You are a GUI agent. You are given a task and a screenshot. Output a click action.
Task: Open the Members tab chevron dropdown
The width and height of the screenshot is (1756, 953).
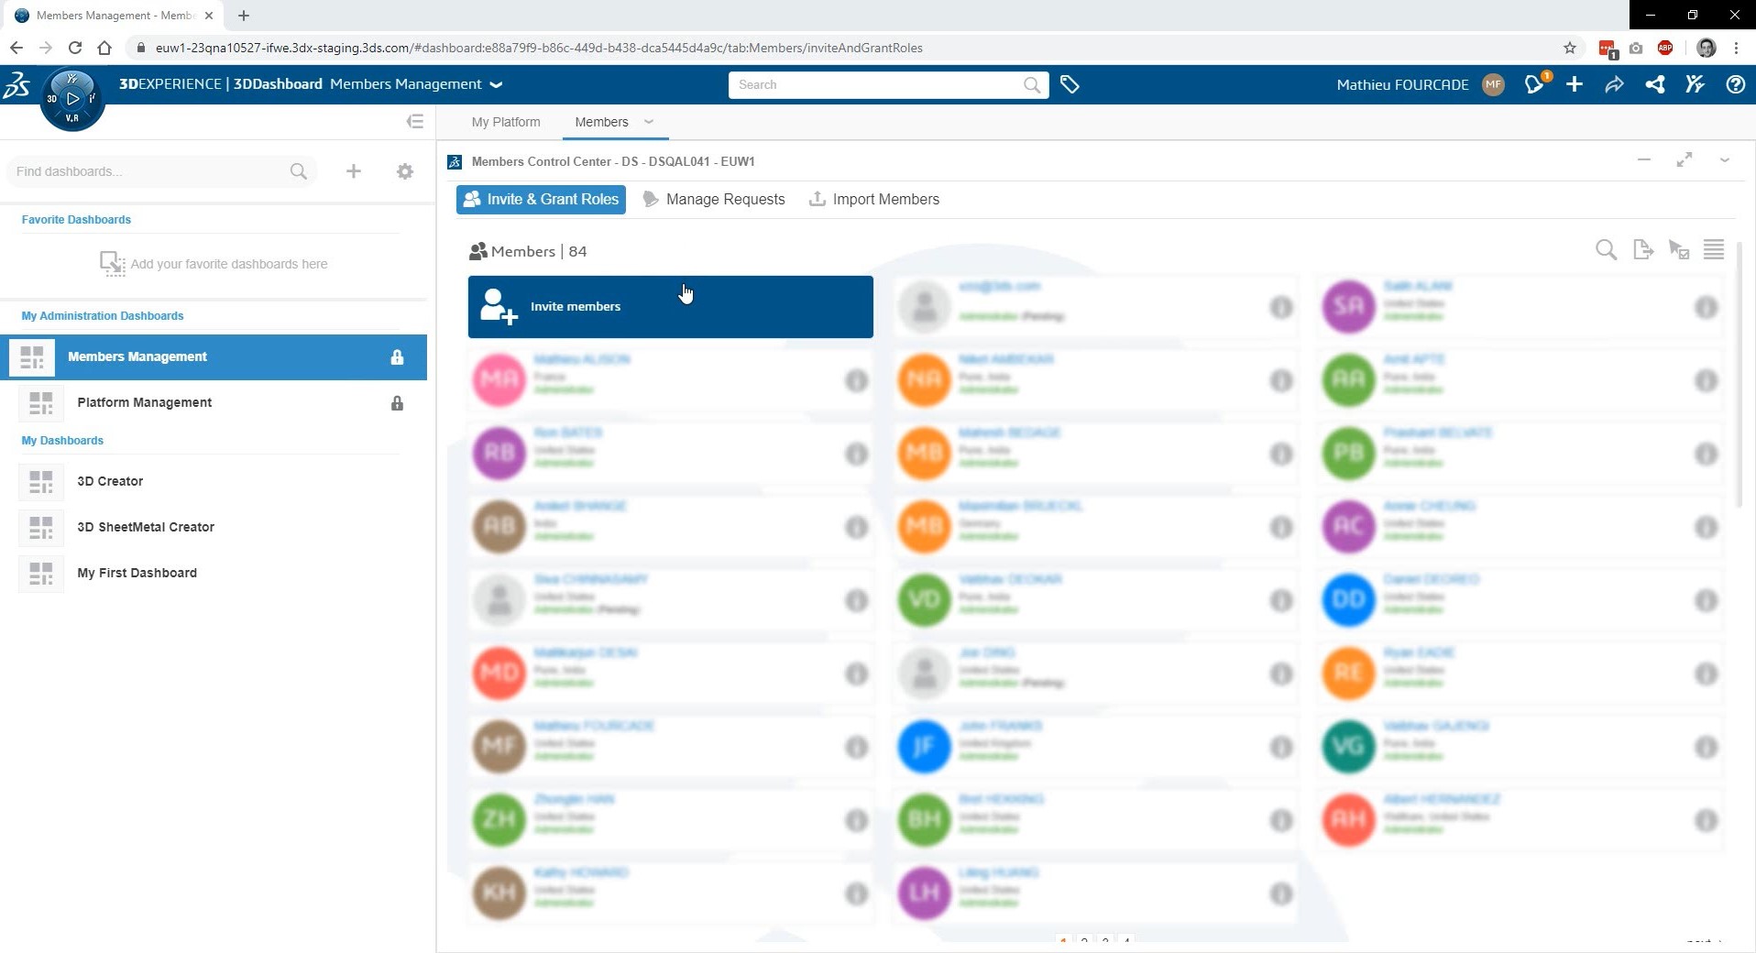pyautogui.click(x=649, y=122)
